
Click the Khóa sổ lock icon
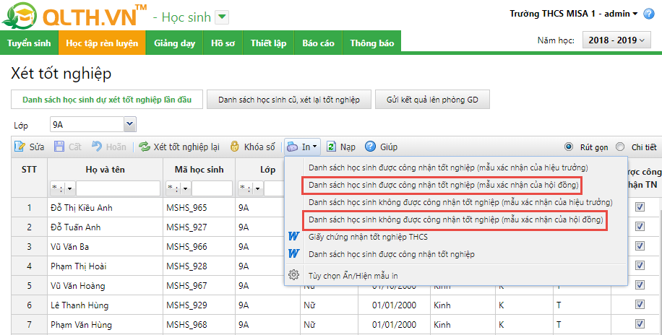[x=234, y=147]
